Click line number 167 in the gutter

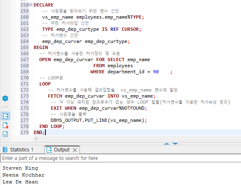(24, 60)
